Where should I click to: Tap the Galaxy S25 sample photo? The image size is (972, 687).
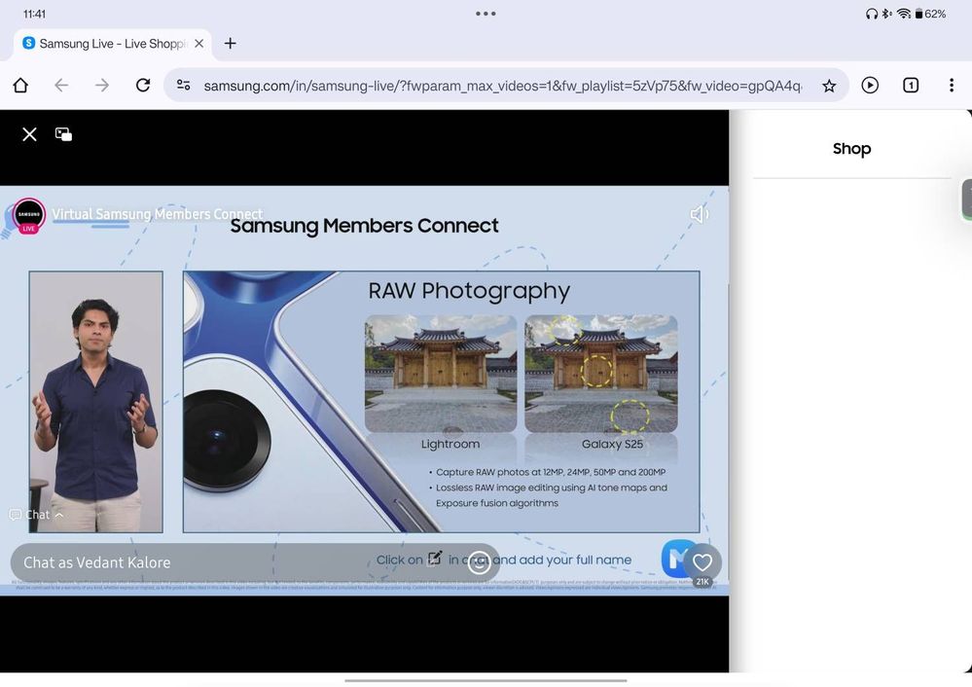pyautogui.click(x=601, y=374)
